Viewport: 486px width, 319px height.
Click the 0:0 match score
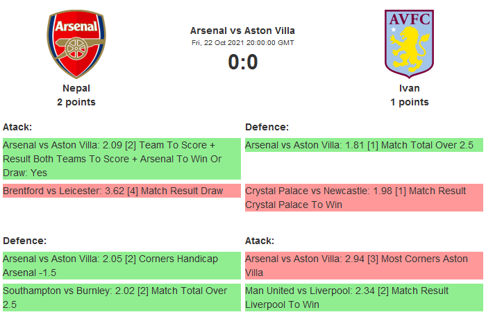[242, 62]
